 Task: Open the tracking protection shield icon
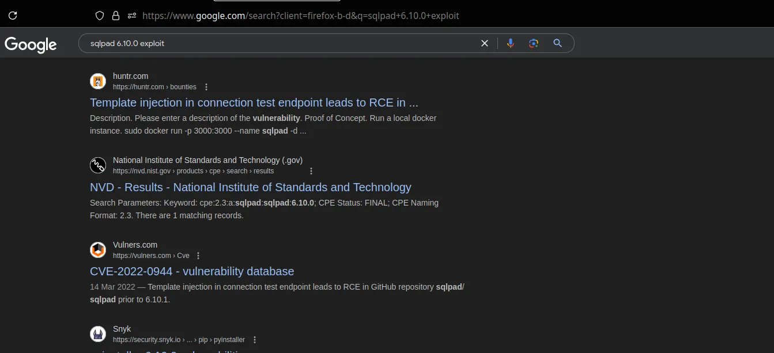[x=100, y=16]
